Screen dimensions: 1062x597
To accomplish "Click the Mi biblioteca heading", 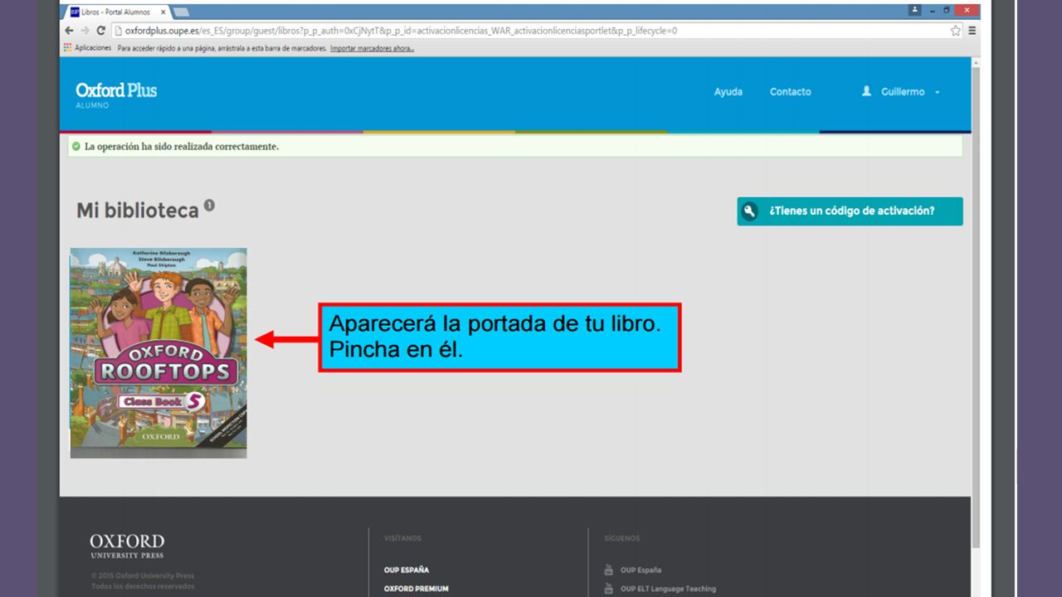I will [138, 211].
